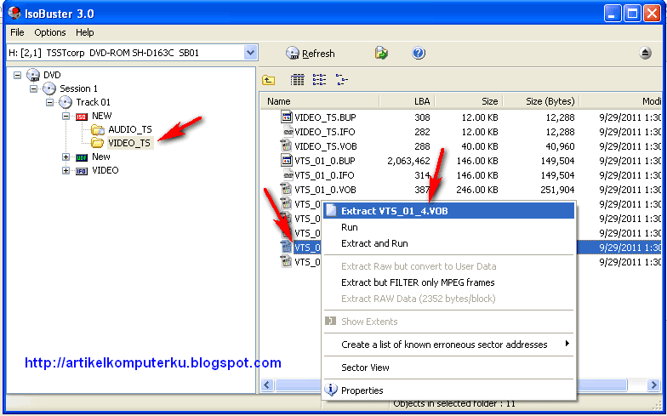Image resolution: width=667 pixels, height=416 pixels.
Task: Click the VIDEO_TS.BUP file icon
Action: (287, 117)
